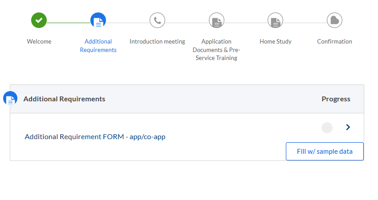Click the Welcome step label

pyautogui.click(x=39, y=41)
